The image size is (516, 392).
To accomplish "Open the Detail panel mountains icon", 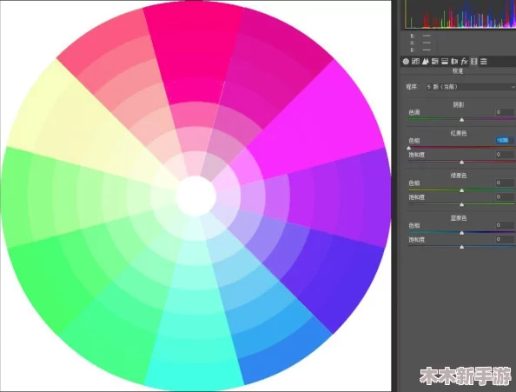I will pos(425,61).
